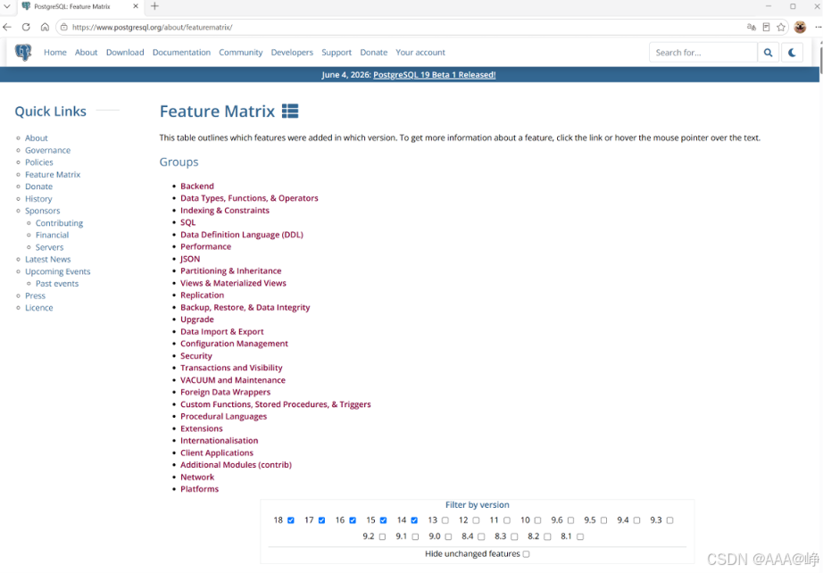This screenshot has height=573, width=823.
Task: Jump to Foreign Data Wrappers group
Action: pyautogui.click(x=226, y=393)
